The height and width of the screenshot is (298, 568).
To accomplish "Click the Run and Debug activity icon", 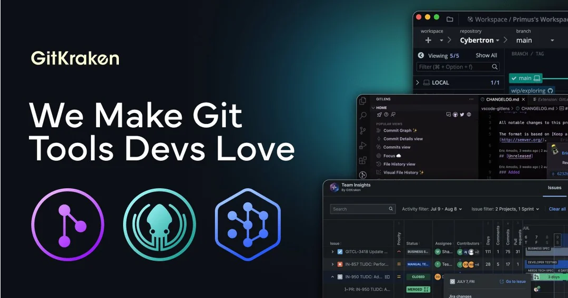I will coord(363,146).
